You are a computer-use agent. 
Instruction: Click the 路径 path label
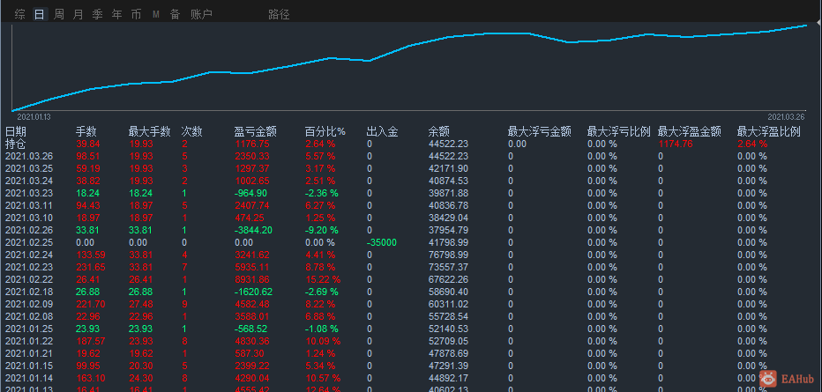tap(279, 15)
